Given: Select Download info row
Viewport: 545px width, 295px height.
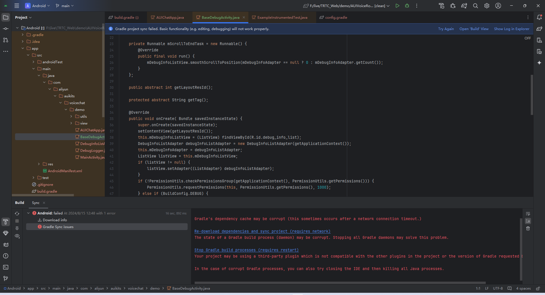Looking at the screenshot, I should click(107, 220).
